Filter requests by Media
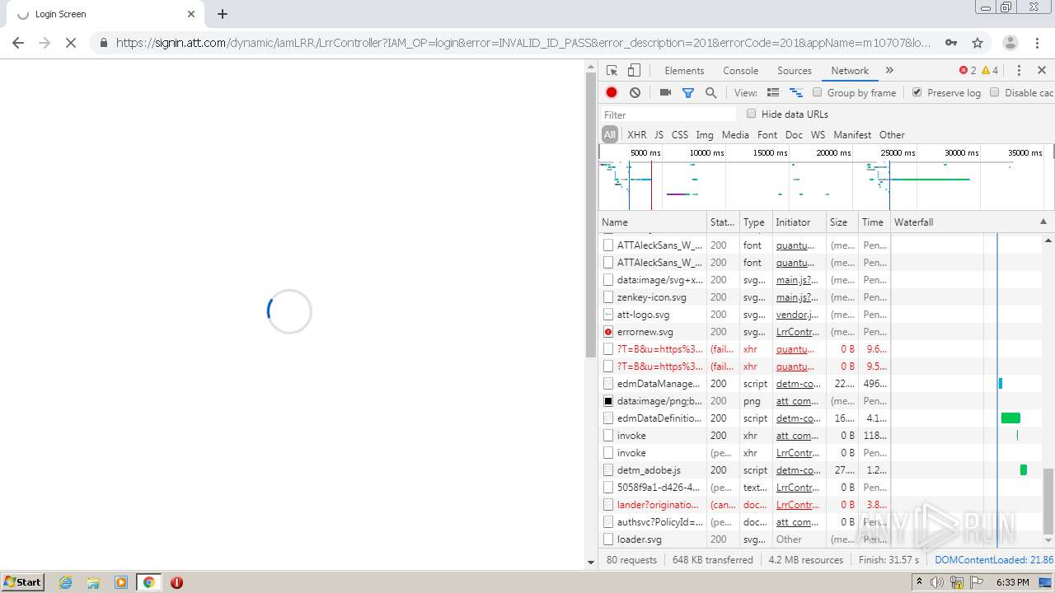 coord(735,134)
